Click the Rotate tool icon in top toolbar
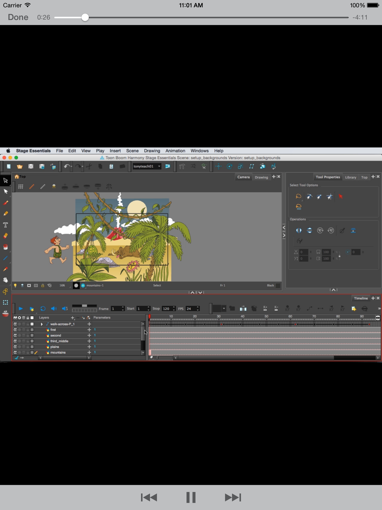 pyautogui.click(x=230, y=166)
